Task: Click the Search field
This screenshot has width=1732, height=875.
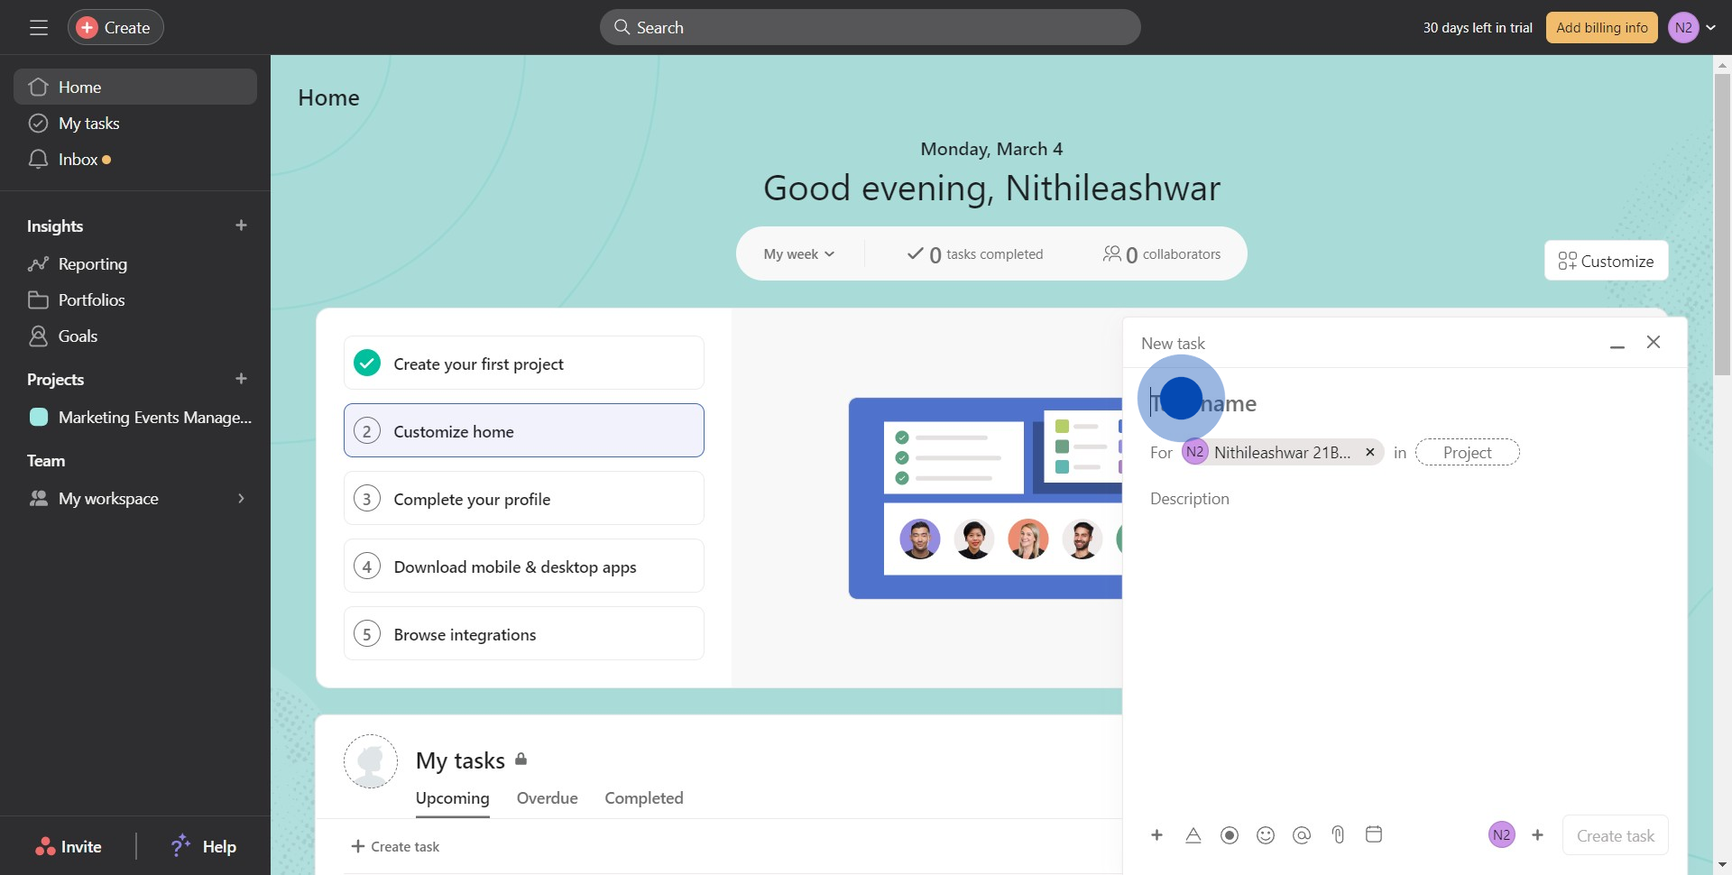Action: 870,28
